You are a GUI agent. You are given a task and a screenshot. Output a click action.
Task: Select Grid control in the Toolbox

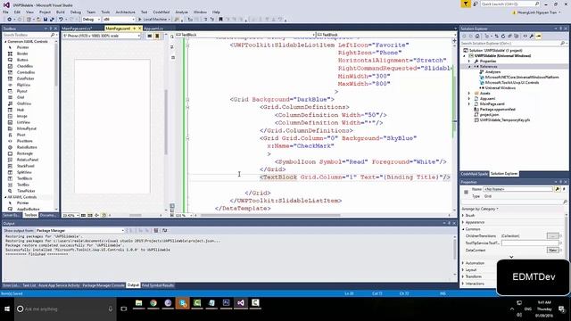[x=21, y=97]
